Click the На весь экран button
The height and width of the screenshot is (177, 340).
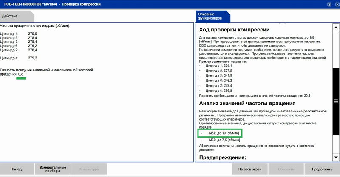coord(249,169)
